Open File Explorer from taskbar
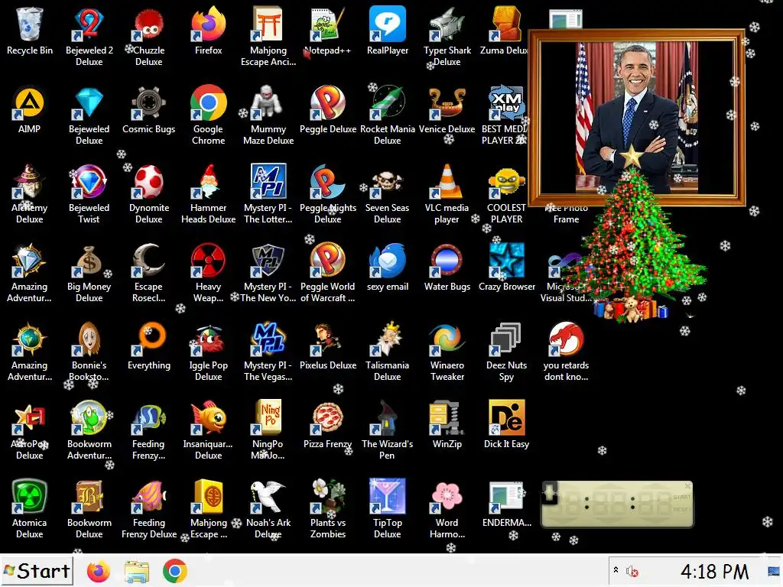Image resolution: width=783 pixels, height=587 pixels. [x=136, y=572]
